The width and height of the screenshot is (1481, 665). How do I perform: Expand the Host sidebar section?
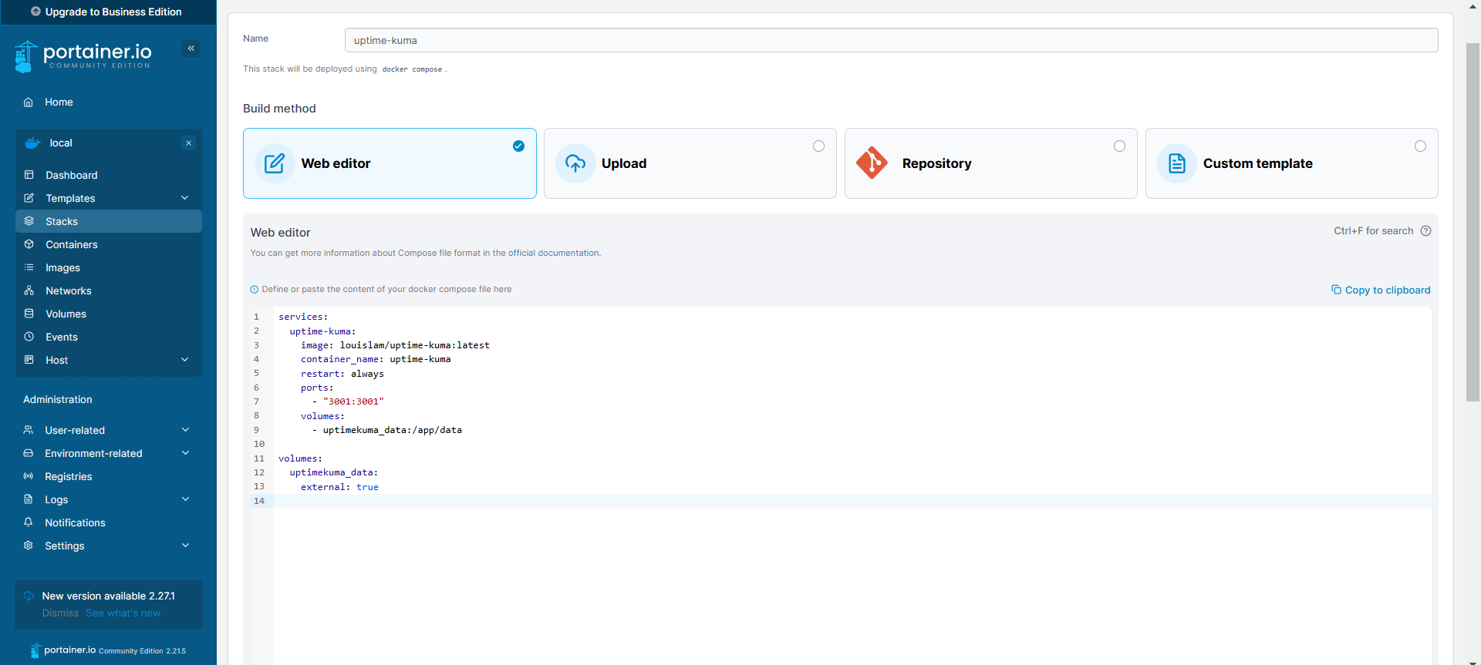coord(185,360)
